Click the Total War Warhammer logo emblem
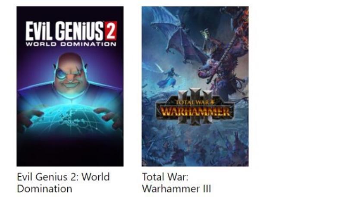Viewport: 345px width, 197px height. coord(195,106)
